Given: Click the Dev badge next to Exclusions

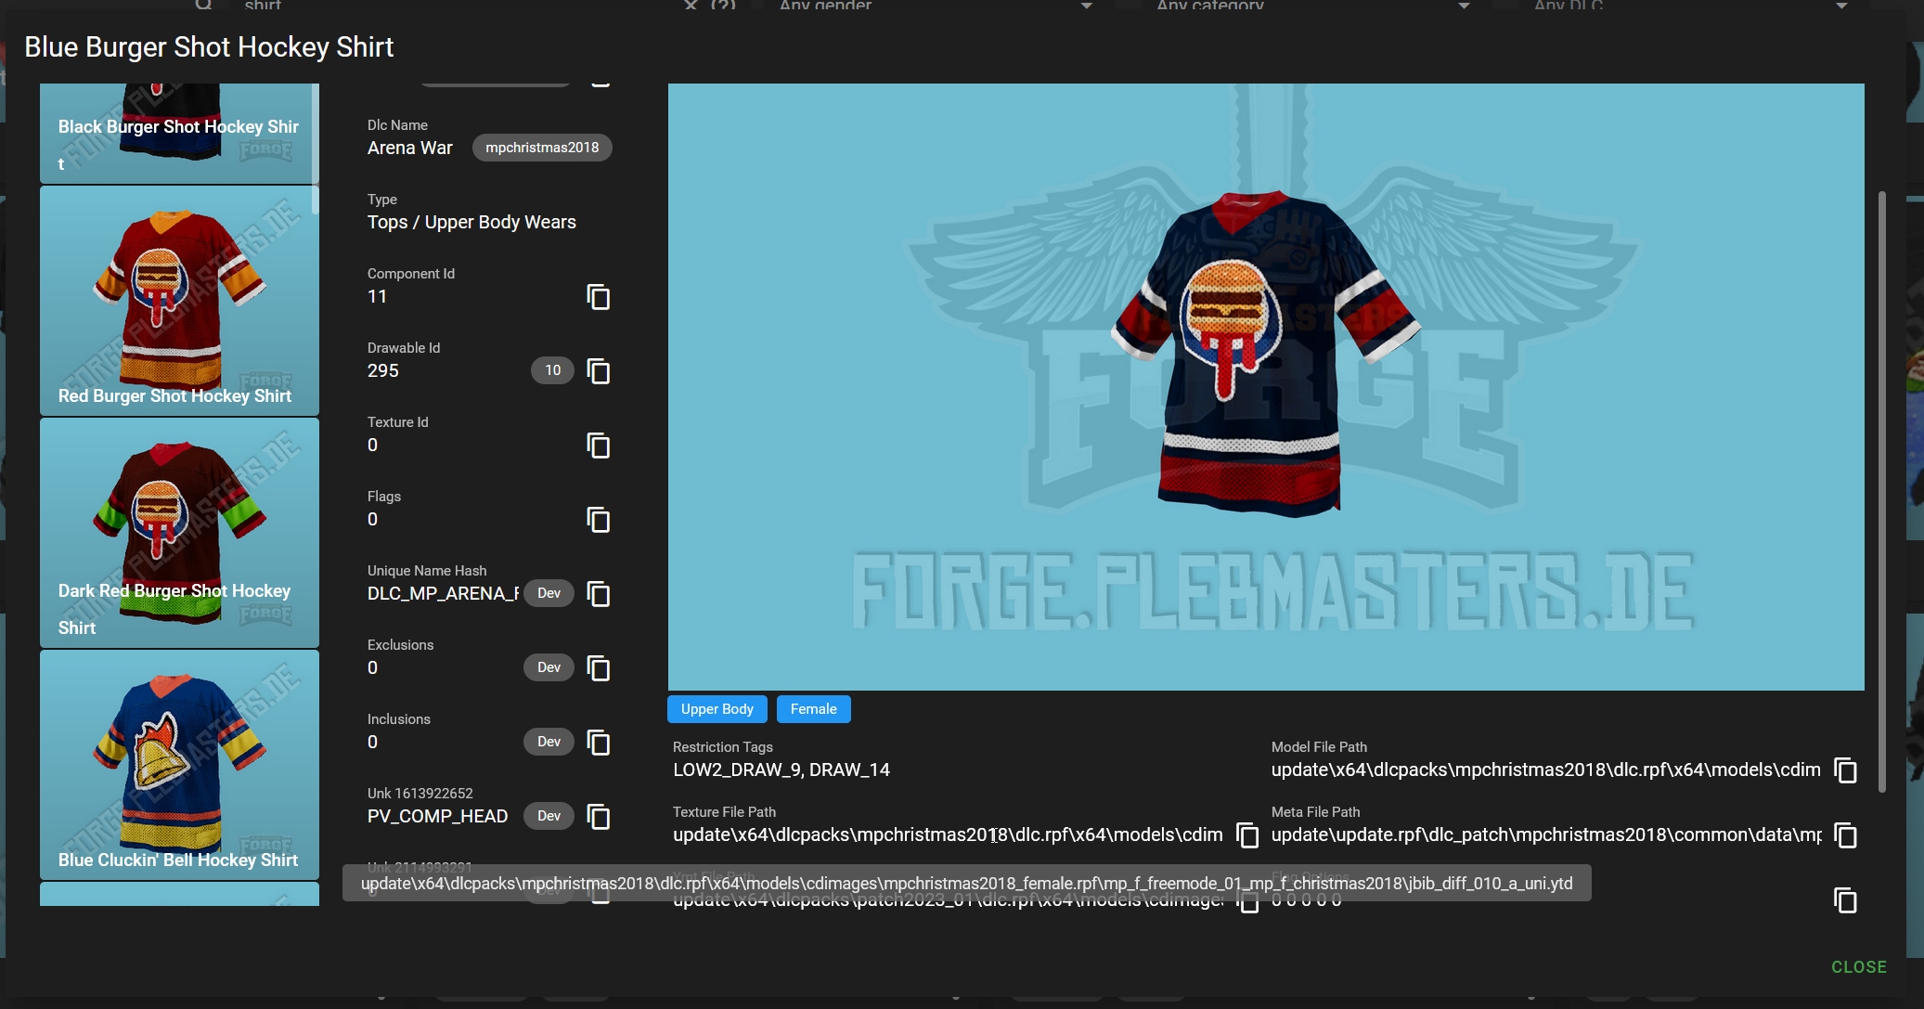Looking at the screenshot, I should [549, 667].
